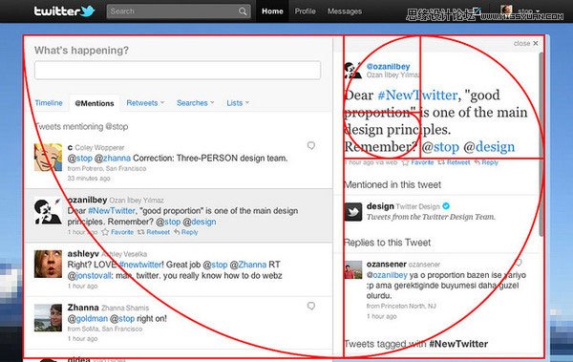The width and height of the screenshot is (573, 362).
Task: Open the #newtwitter hashtag in ashleyv's tweet
Action: pyautogui.click(x=140, y=265)
